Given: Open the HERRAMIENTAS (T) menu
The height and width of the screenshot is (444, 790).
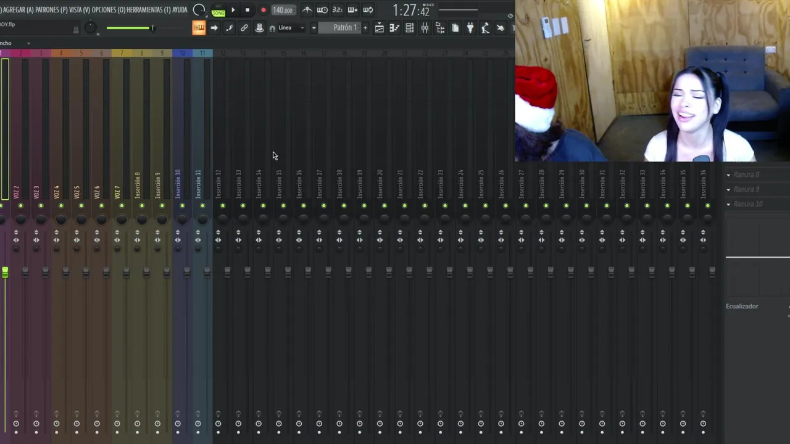Looking at the screenshot, I should (x=148, y=10).
